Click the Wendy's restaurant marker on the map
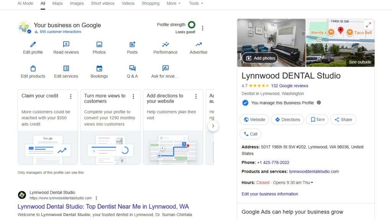 (x=331, y=32)
